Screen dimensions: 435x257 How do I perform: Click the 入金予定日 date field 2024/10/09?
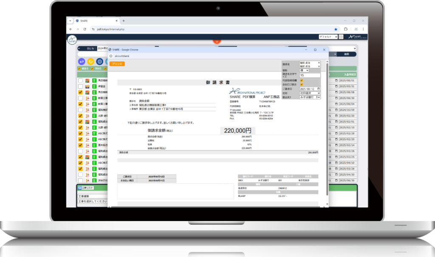coord(347,110)
